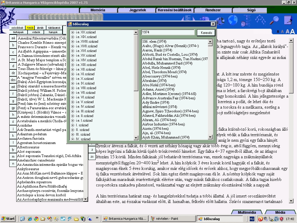Open the Keresési beállítások tab
Viewport: 297px width, 223px height.
pyautogui.click(x=175, y=10)
